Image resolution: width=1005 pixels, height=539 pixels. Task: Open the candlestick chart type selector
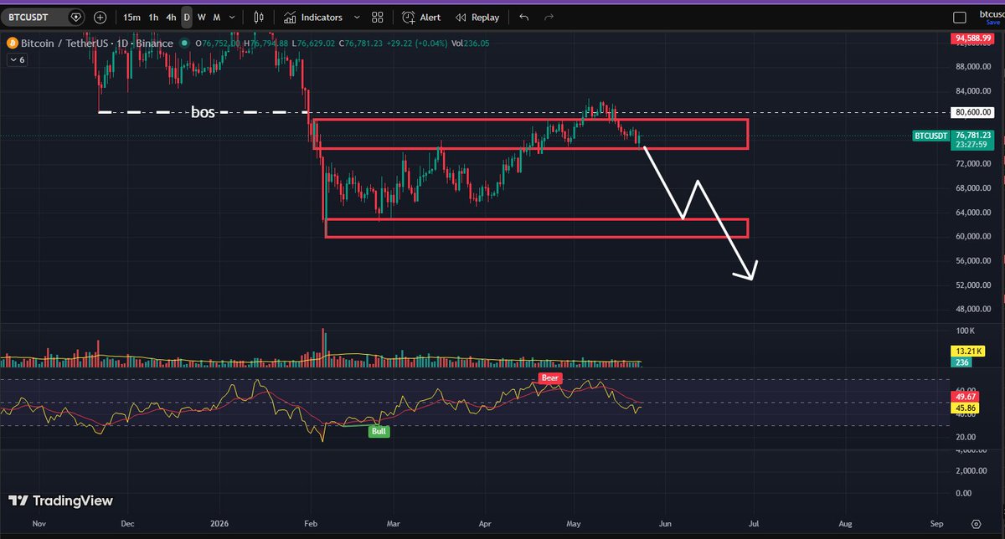click(x=259, y=17)
